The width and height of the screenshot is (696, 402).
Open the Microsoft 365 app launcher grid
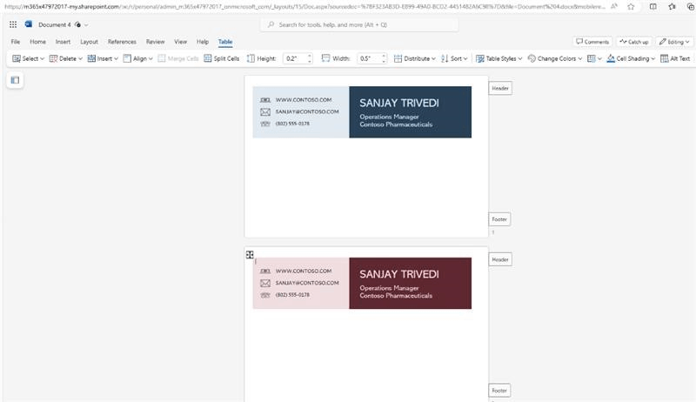pos(13,24)
